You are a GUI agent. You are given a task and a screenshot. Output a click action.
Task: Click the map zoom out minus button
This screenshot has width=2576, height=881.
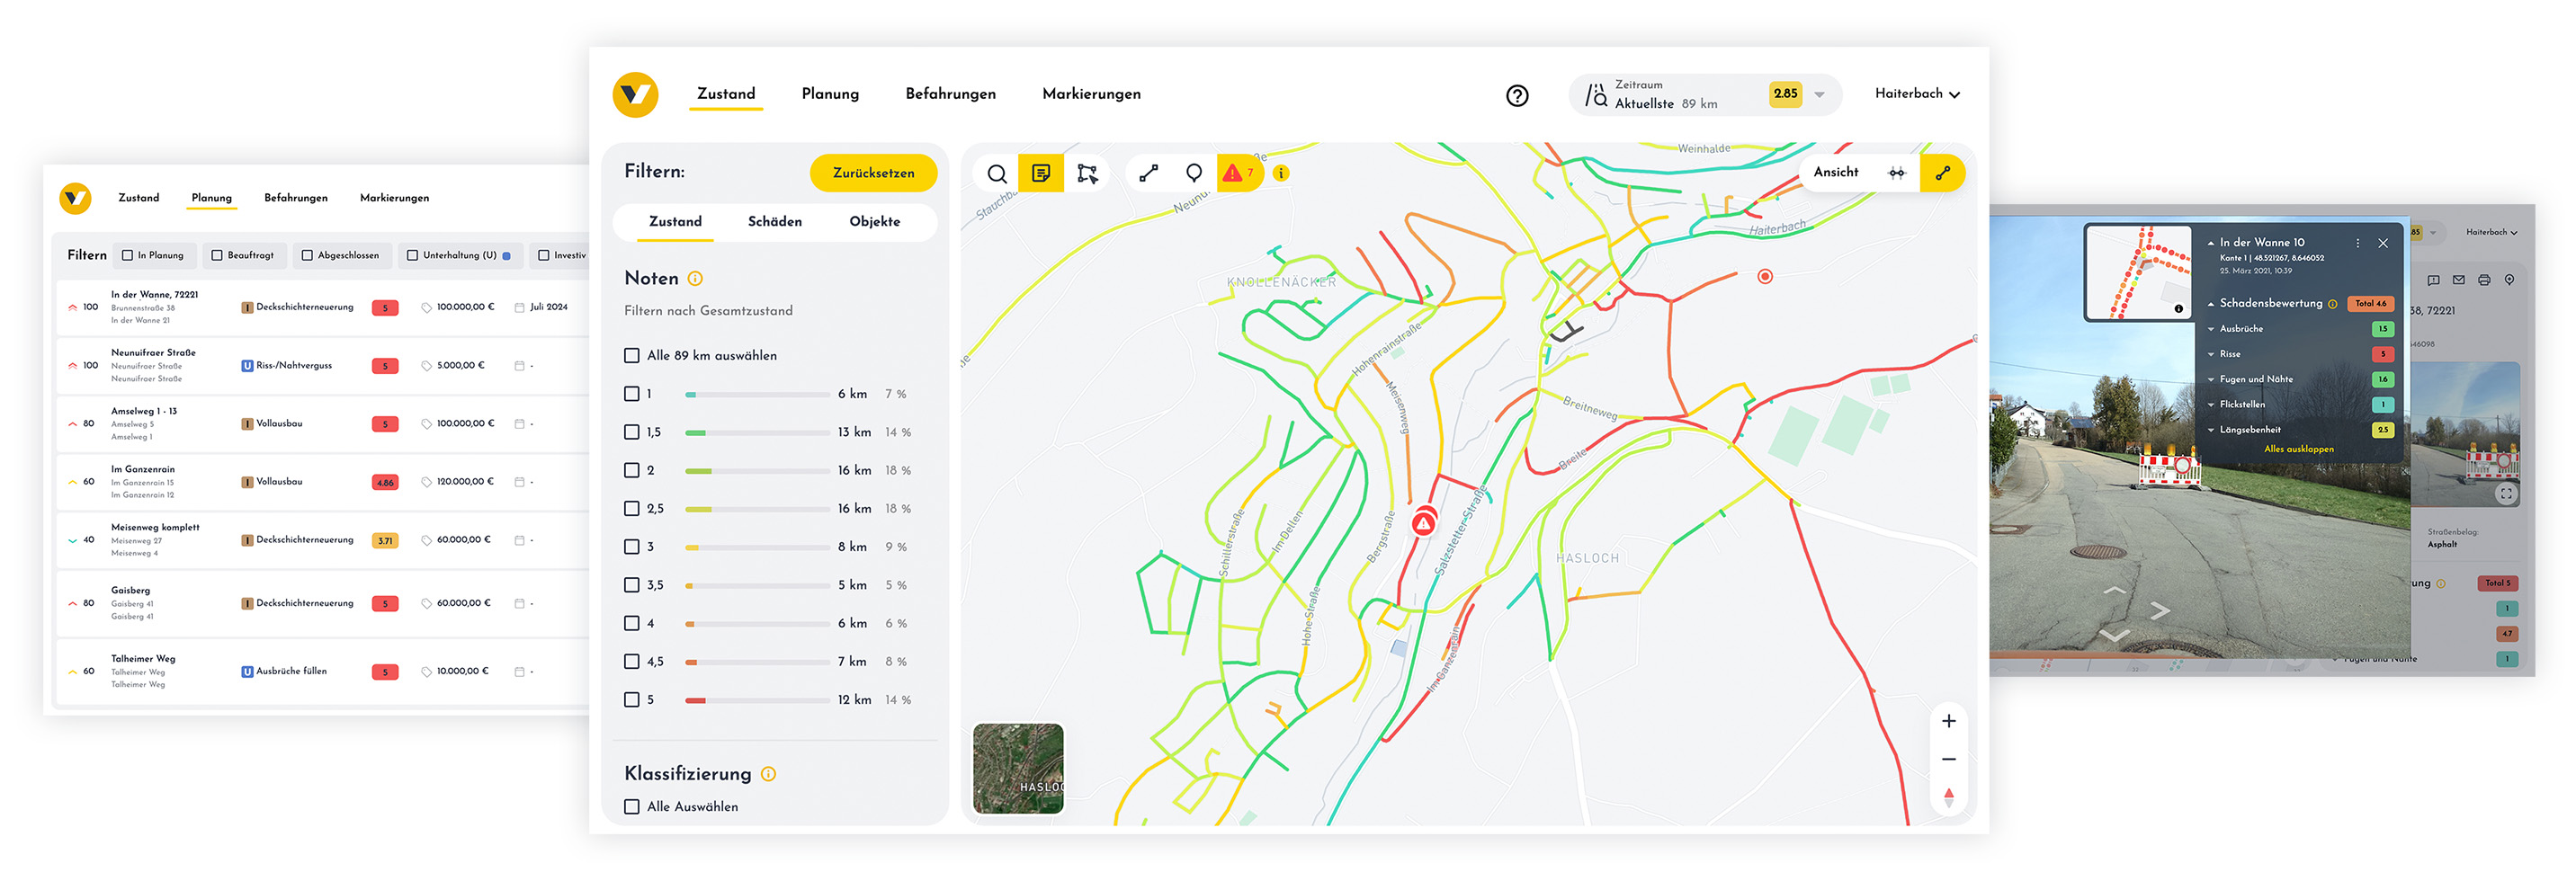(1948, 759)
